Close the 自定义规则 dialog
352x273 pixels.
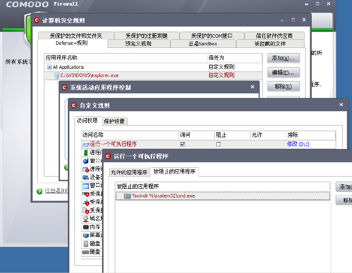341,105
